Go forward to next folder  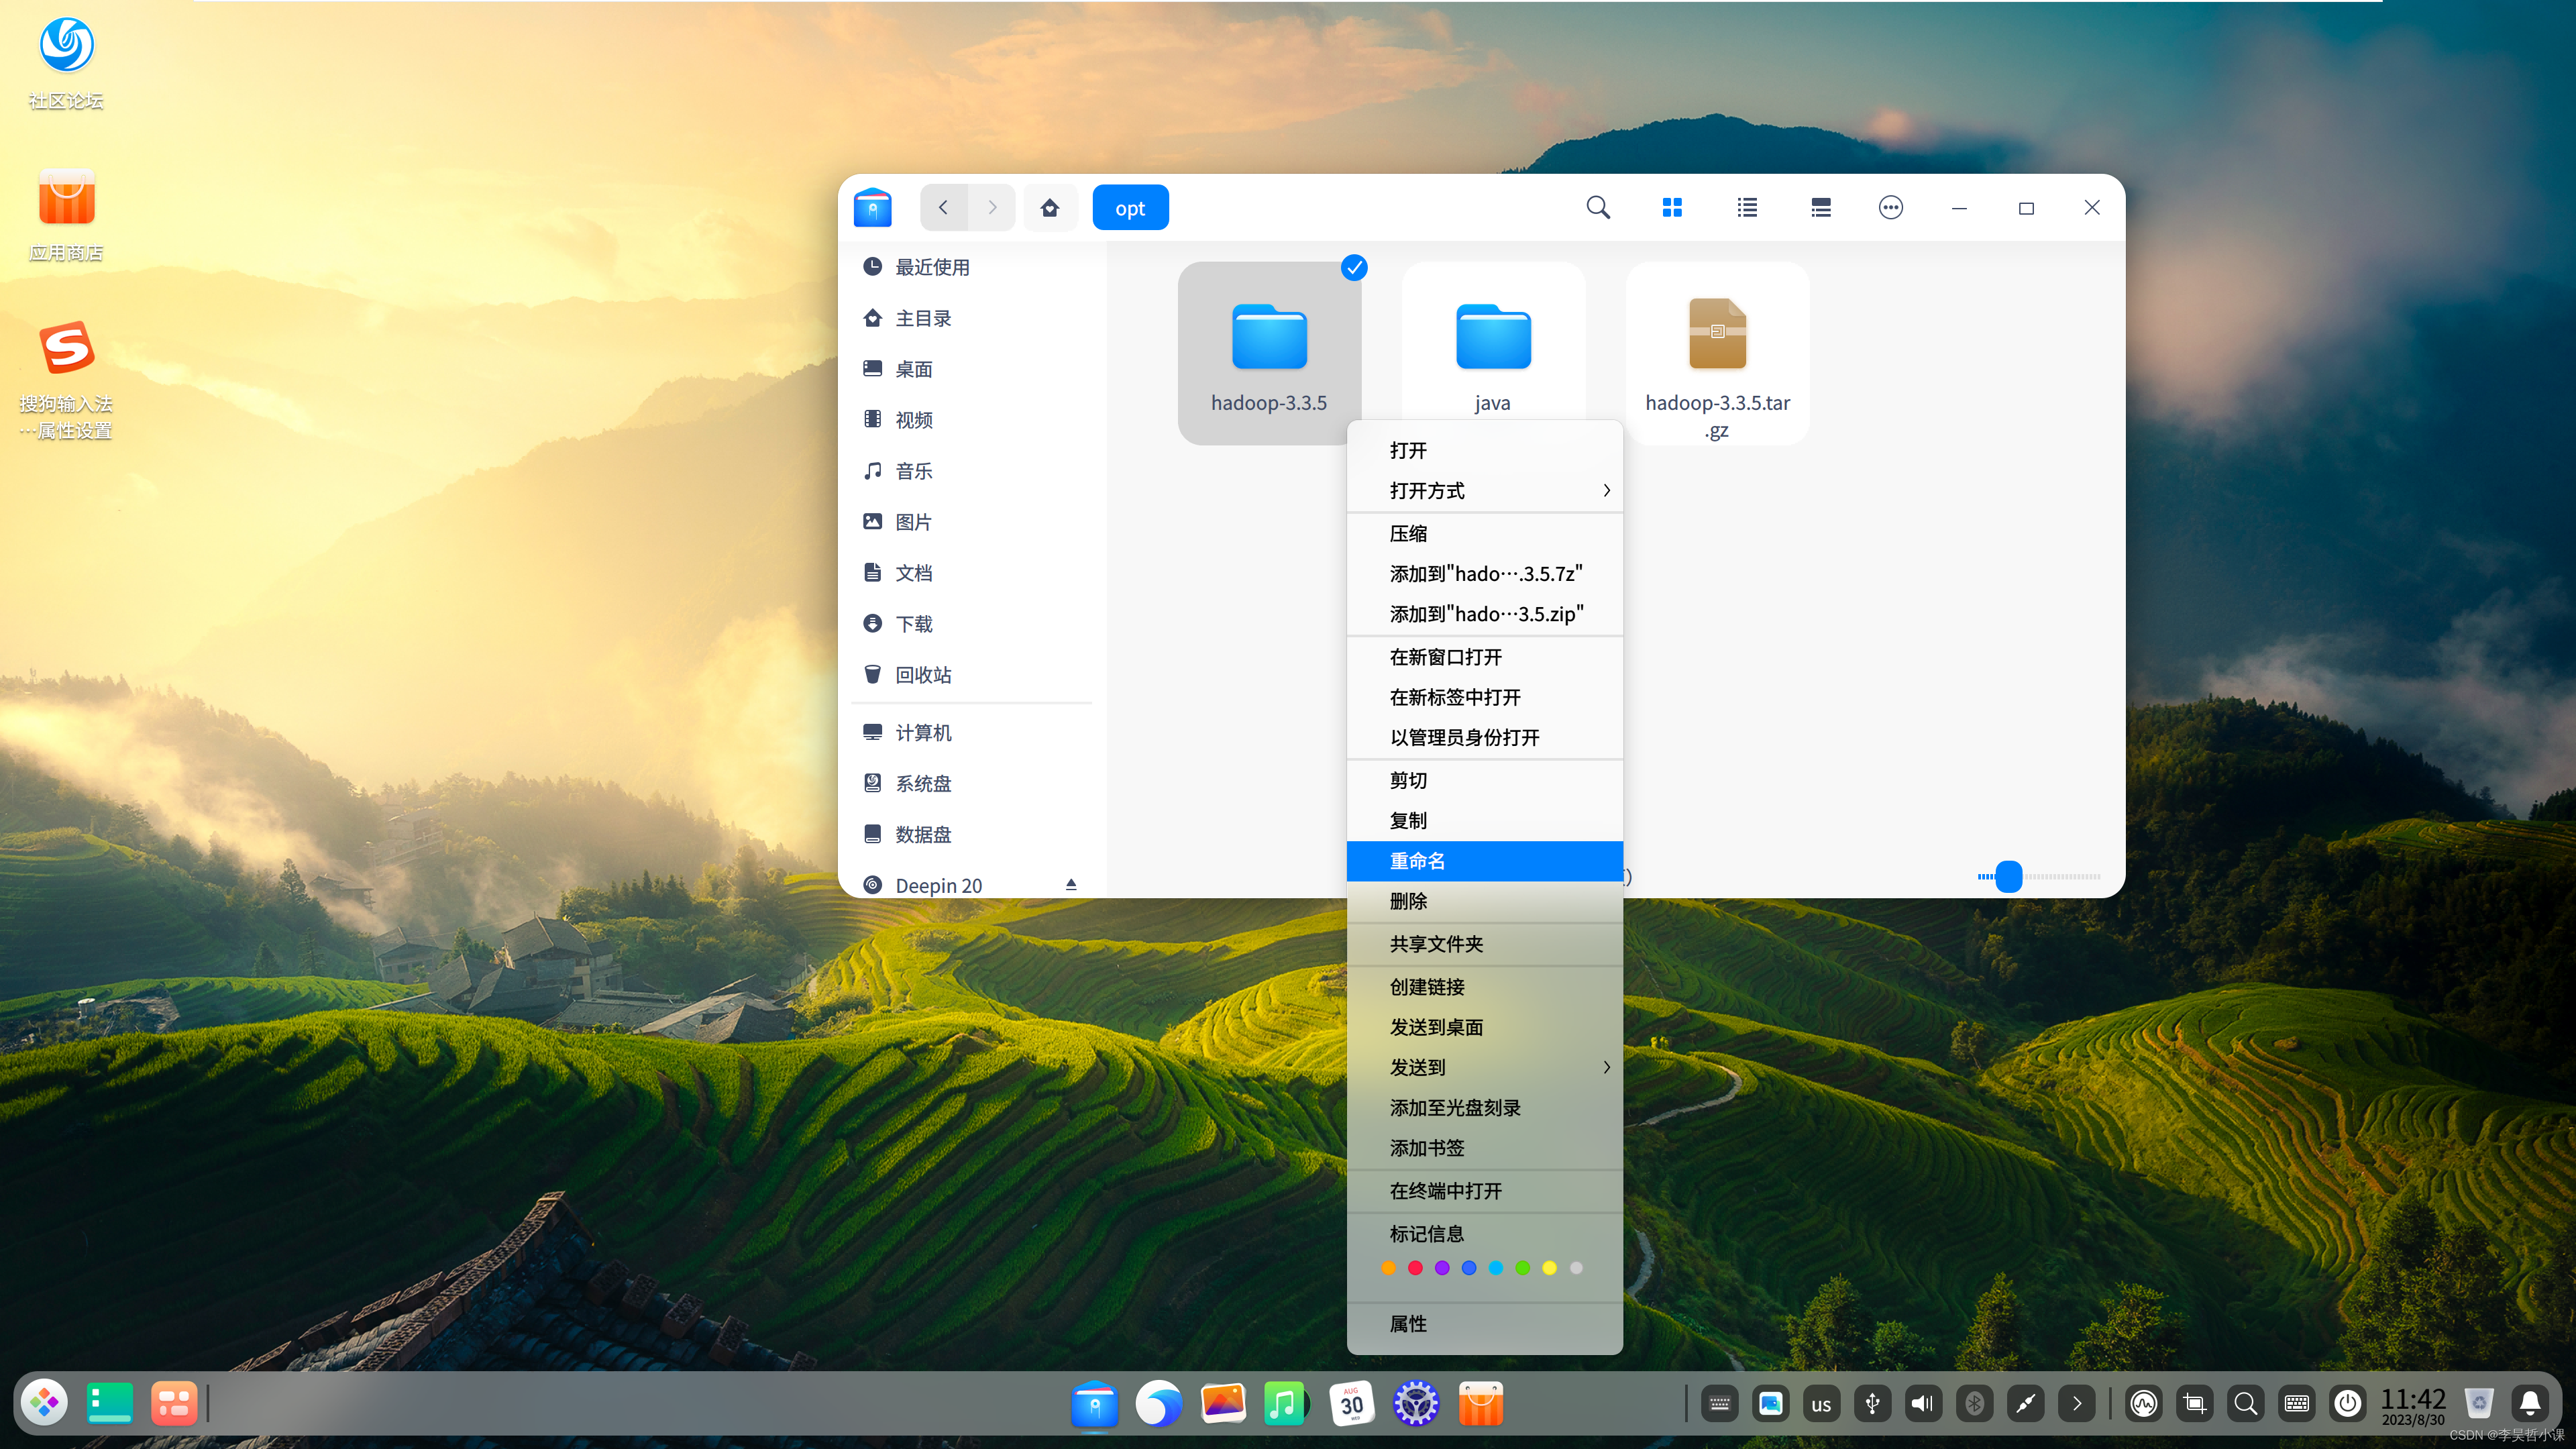point(992,208)
